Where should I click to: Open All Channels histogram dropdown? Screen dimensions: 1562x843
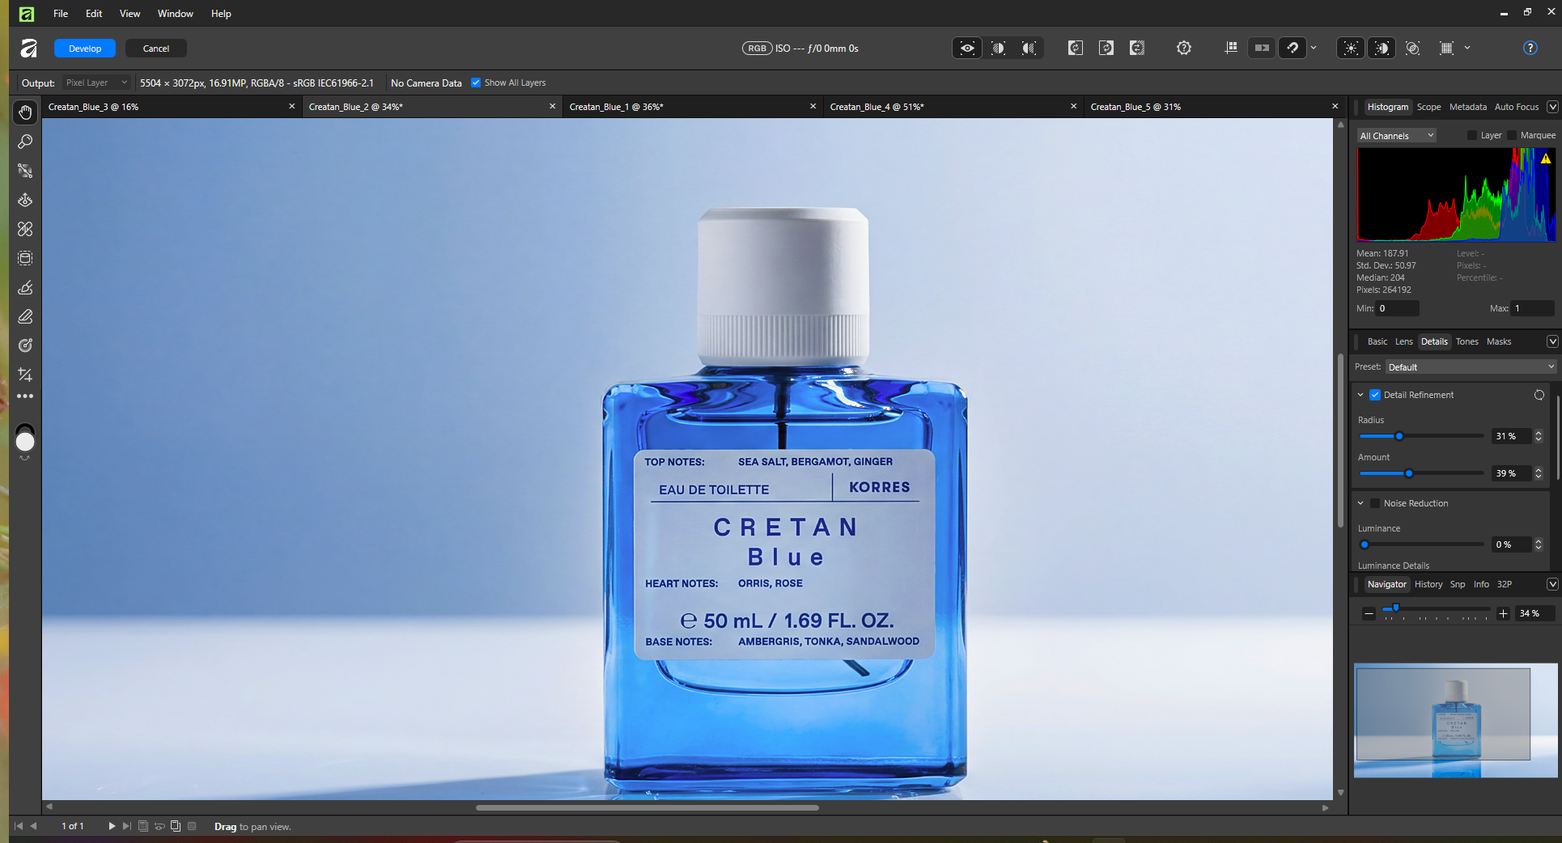(1396, 136)
